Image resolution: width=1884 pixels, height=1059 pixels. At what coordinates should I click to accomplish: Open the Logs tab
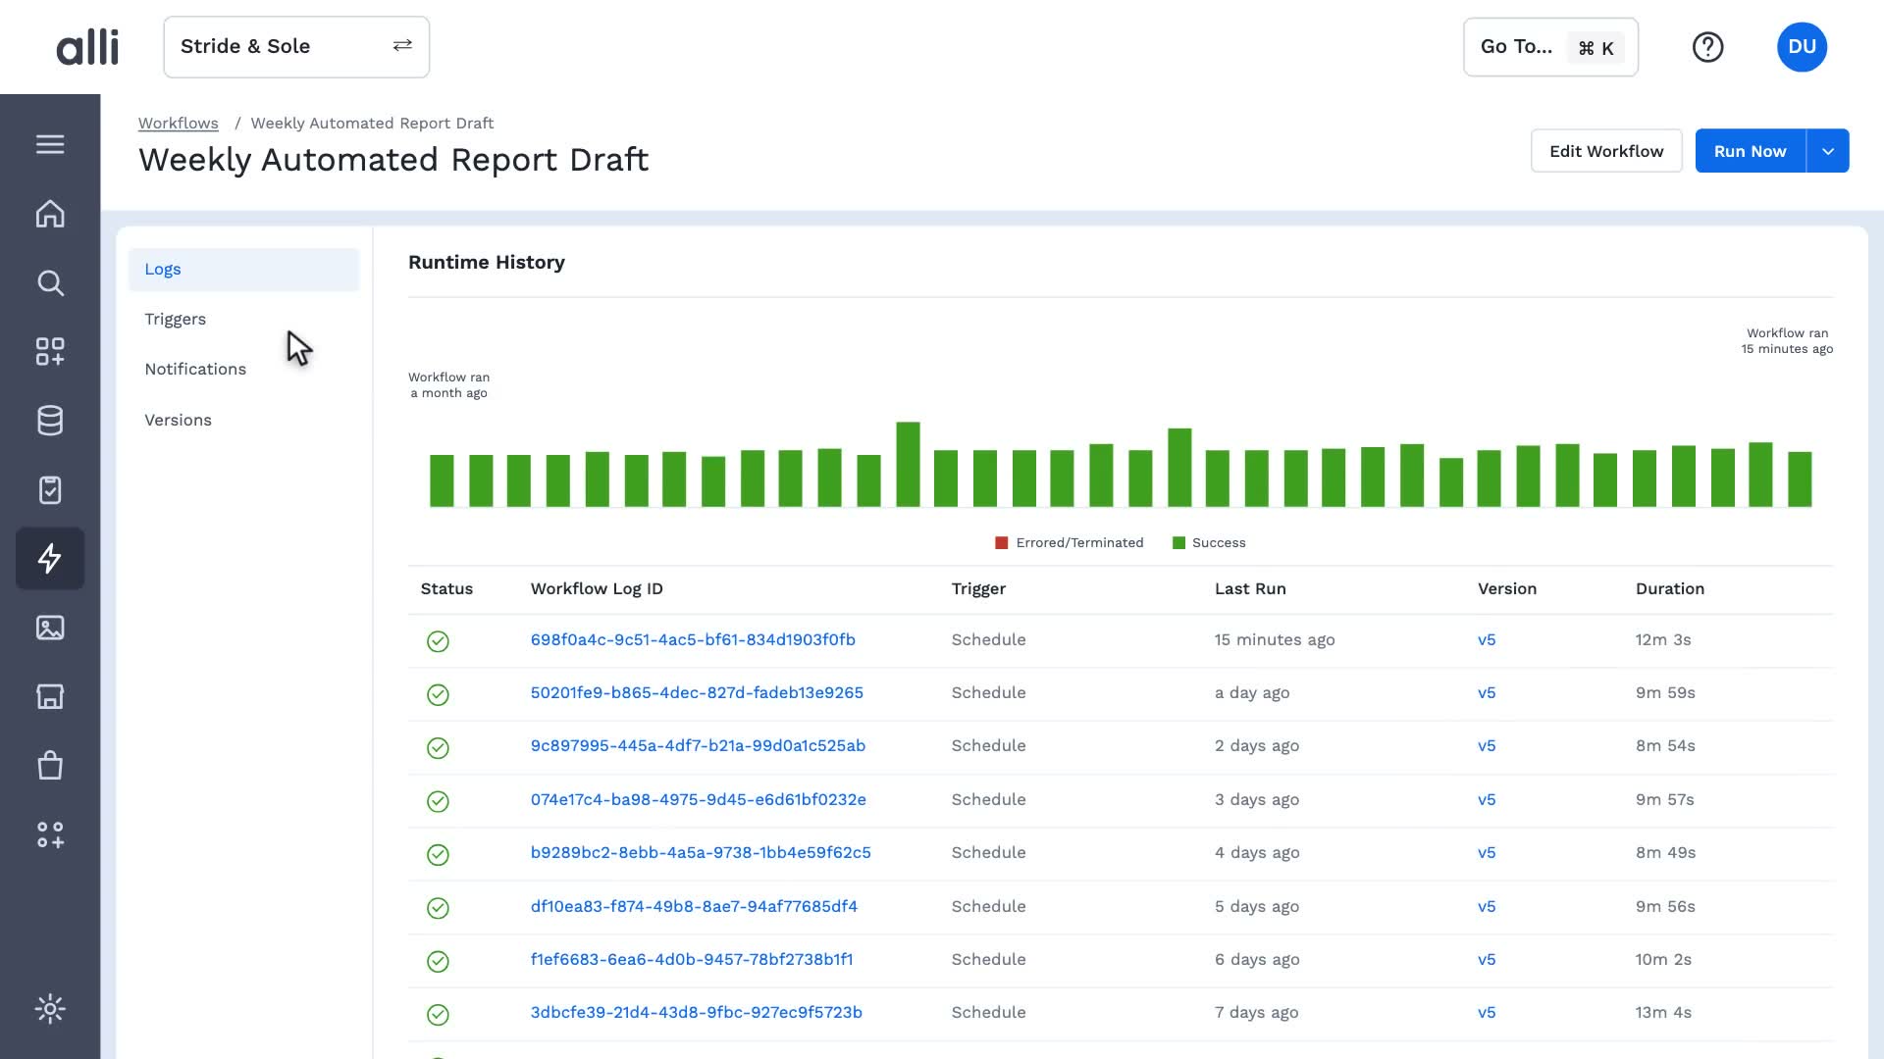point(244,270)
